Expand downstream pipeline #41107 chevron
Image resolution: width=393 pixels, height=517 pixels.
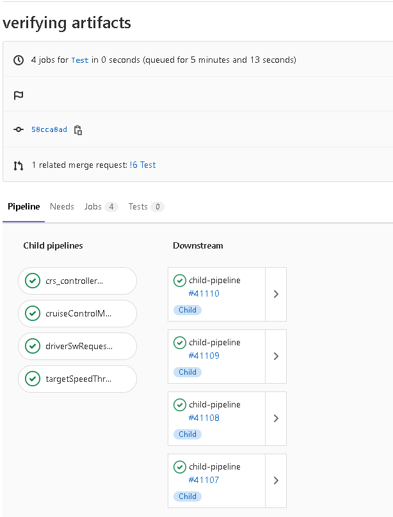pos(276,480)
